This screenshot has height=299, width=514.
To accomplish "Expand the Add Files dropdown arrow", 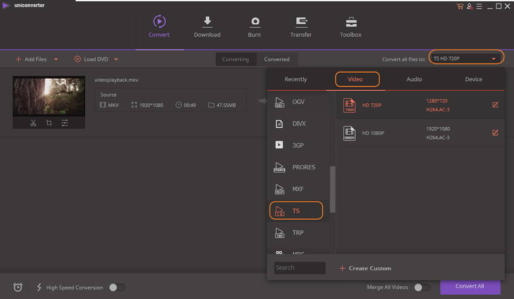I will click(x=56, y=59).
